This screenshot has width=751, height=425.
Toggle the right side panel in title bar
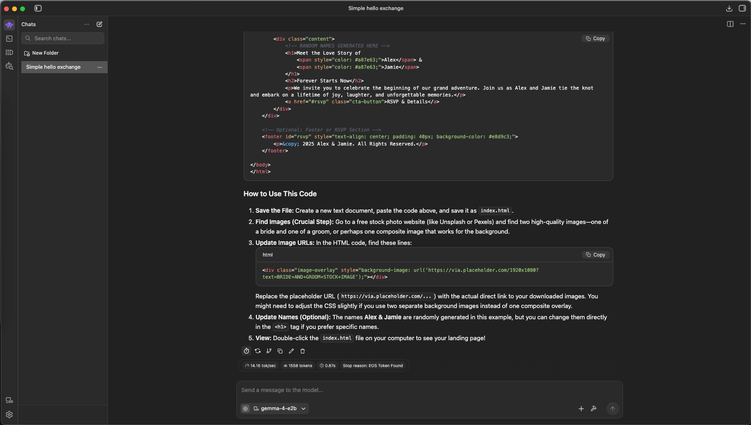pyautogui.click(x=742, y=8)
